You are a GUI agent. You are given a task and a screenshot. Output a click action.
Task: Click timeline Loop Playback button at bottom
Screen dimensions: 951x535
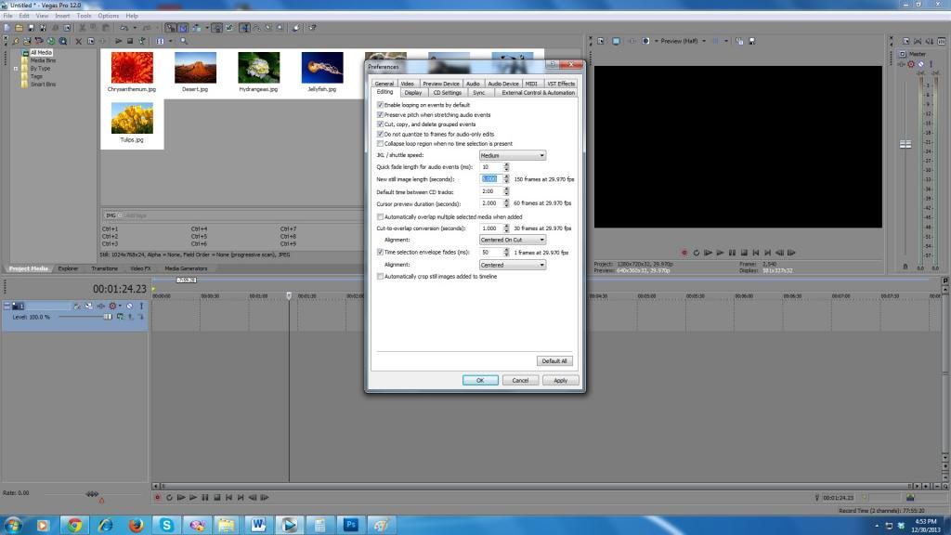point(169,498)
